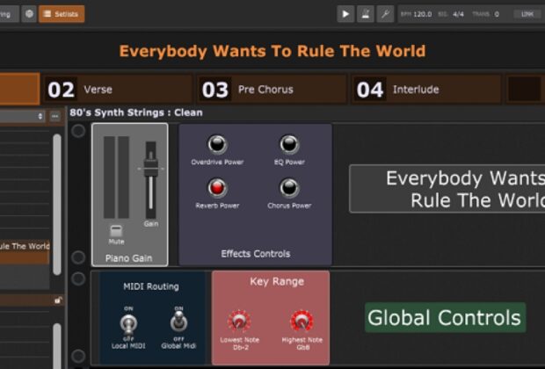The width and height of the screenshot is (545, 369).
Task: Toggle the EQ Power LED button
Action: coord(289,144)
